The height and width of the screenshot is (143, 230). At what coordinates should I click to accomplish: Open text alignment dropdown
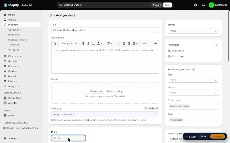(x=110, y=43)
